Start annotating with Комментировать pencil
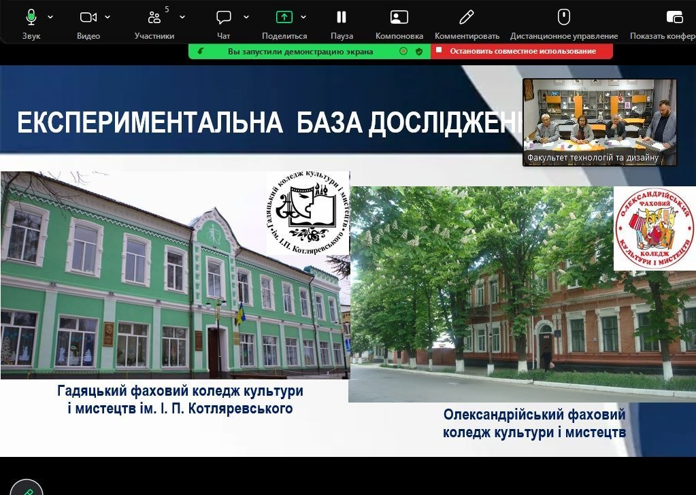 point(467,18)
